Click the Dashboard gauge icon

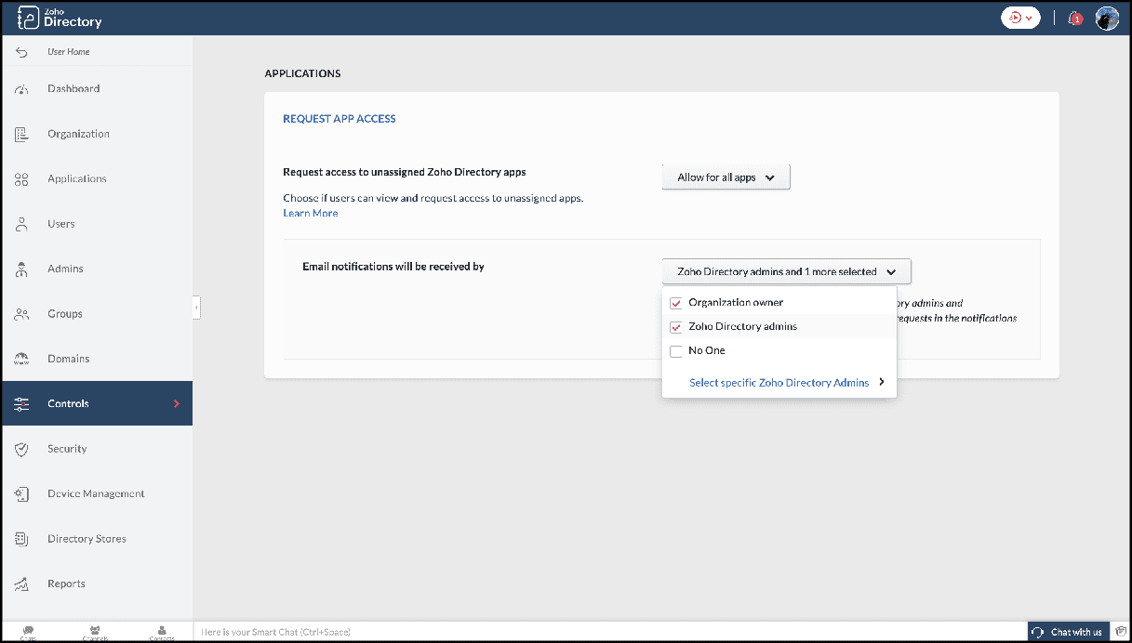tap(22, 89)
